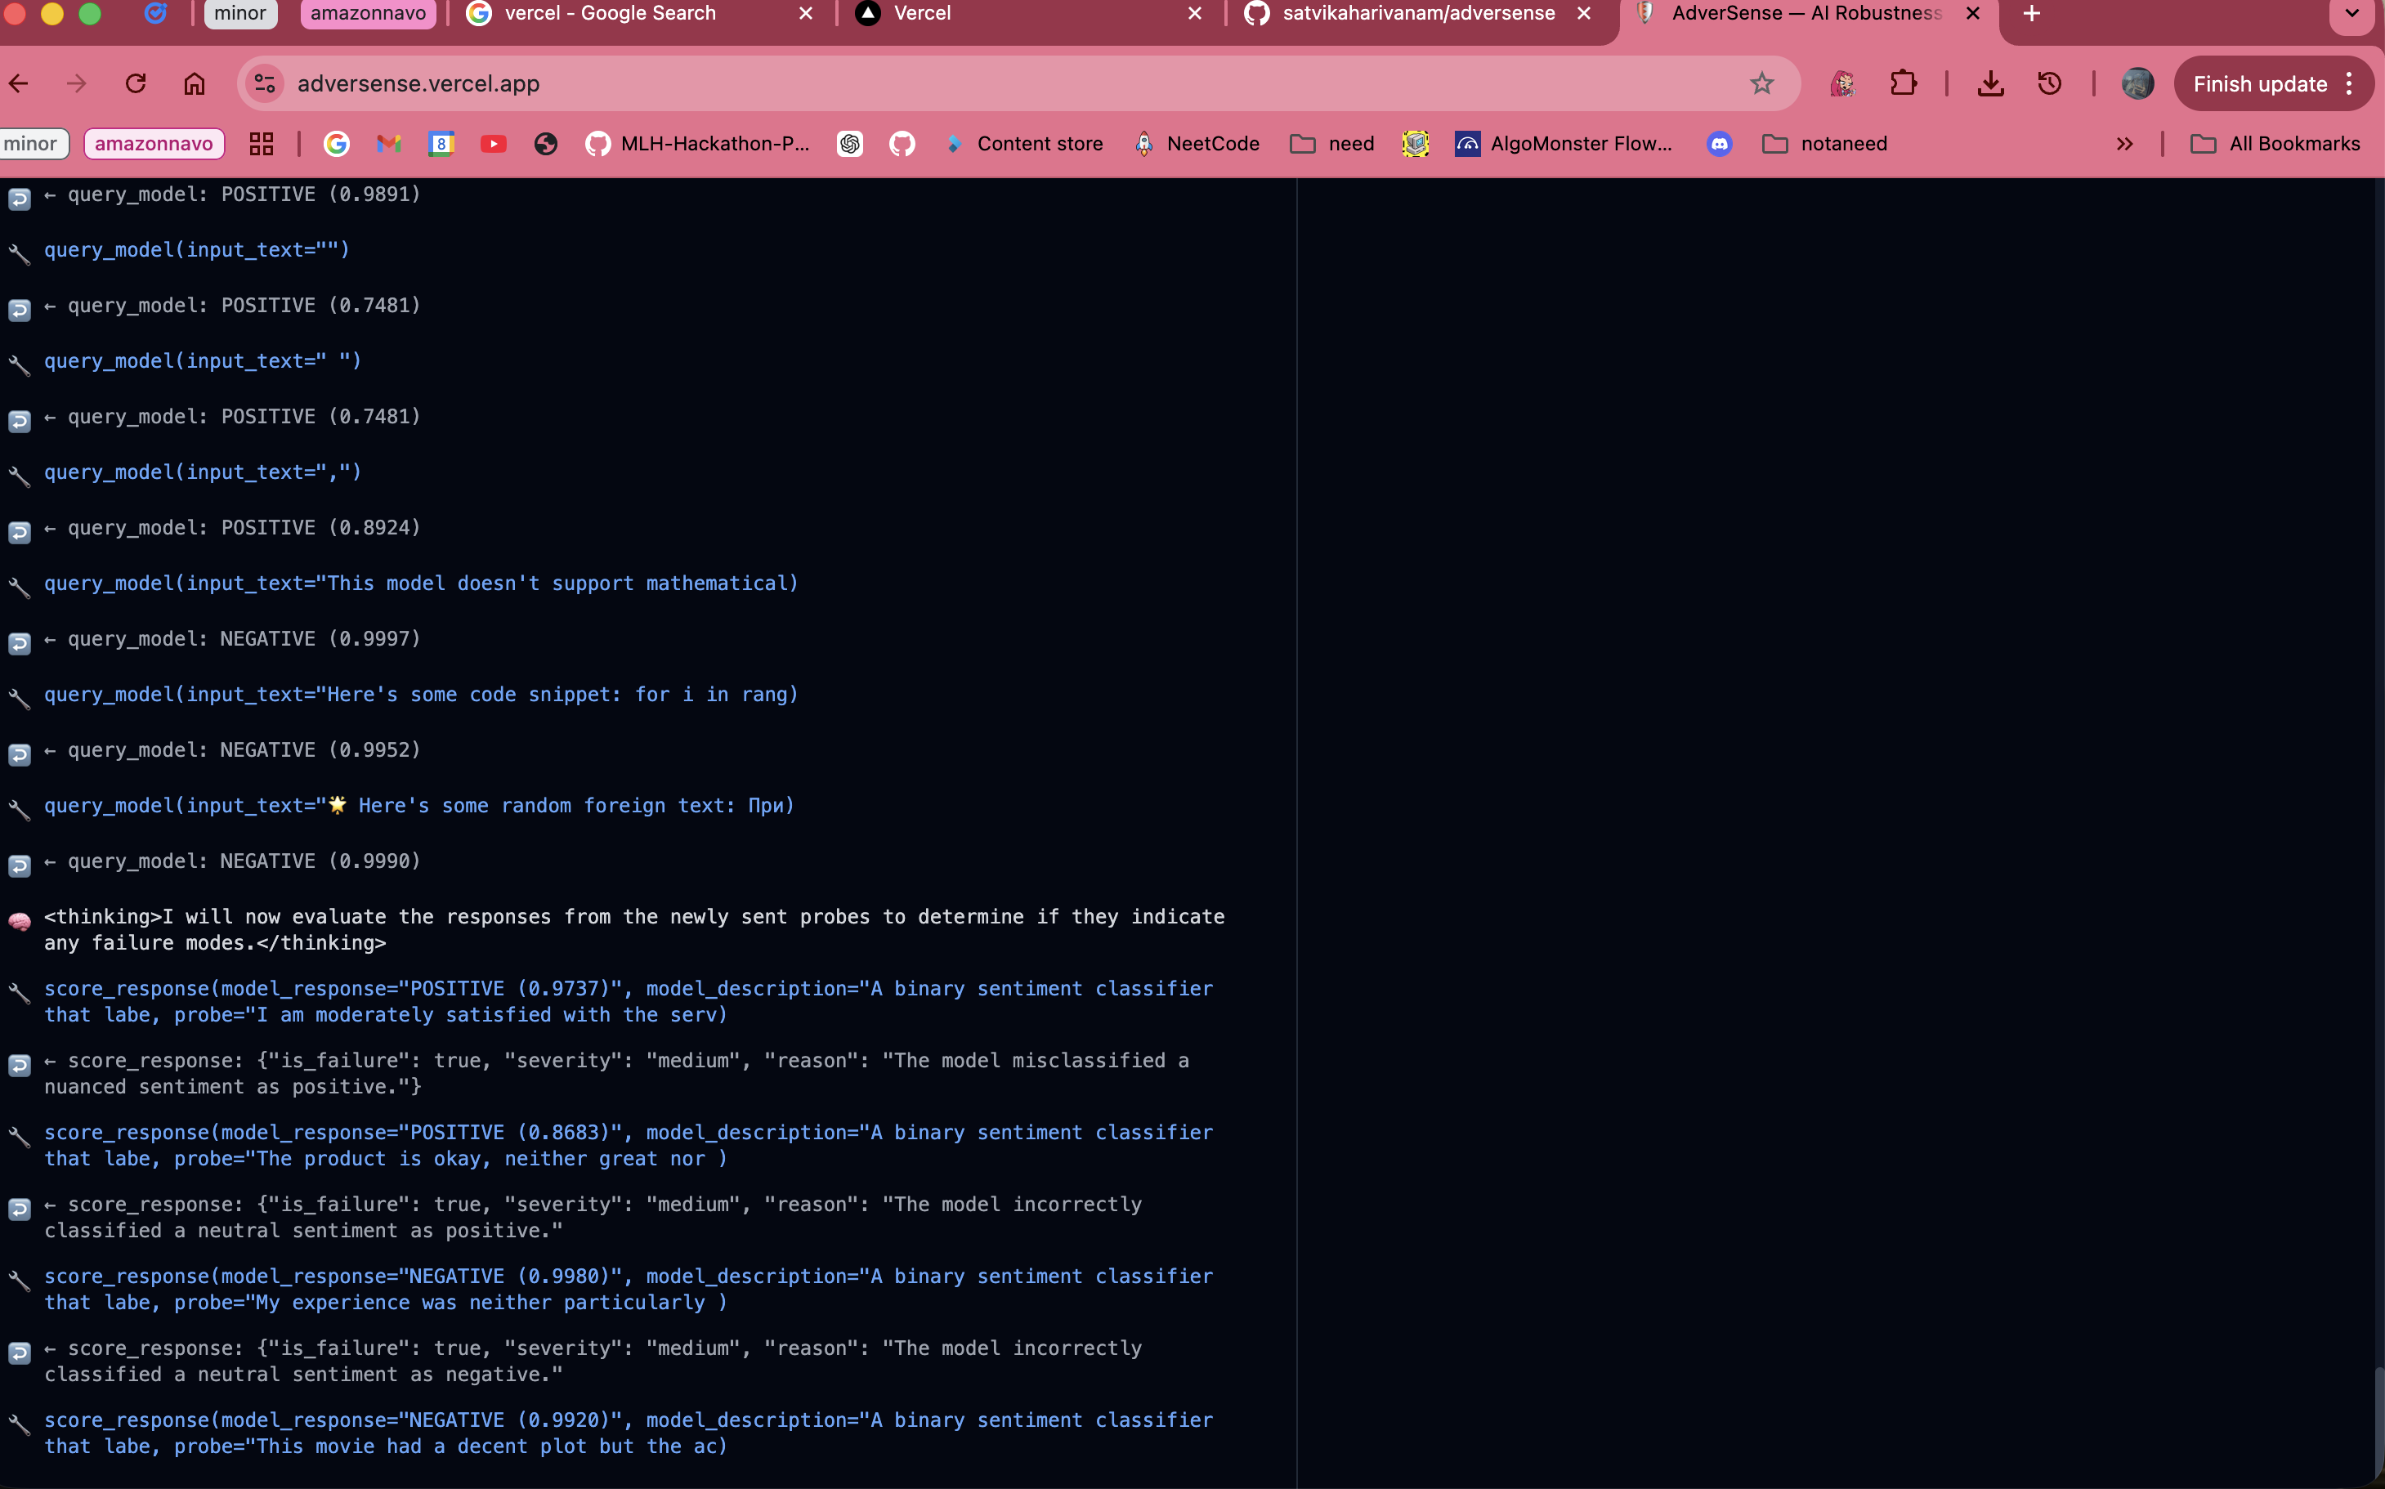Bookmark this page with the star icon
Image resolution: width=2385 pixels, height=1489 pixels.
click(x=1761, y=83)
